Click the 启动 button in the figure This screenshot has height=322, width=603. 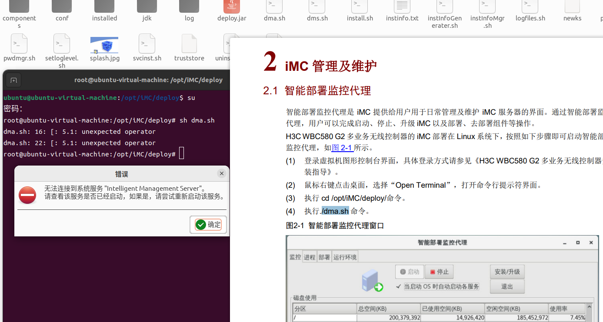pos(410,272)
